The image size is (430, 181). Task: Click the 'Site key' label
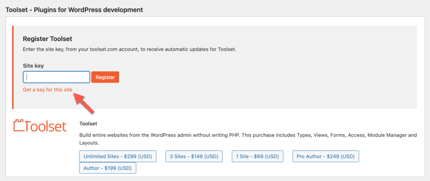[34, 66]
